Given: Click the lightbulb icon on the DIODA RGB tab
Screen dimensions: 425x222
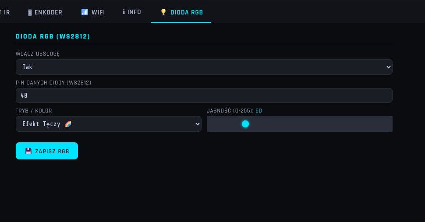Looking at the screenshot, I should pyautogui.click(x=163, y=12).
